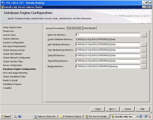
Task: Go to the previous step with the Back button
Action: pos(98,109)
